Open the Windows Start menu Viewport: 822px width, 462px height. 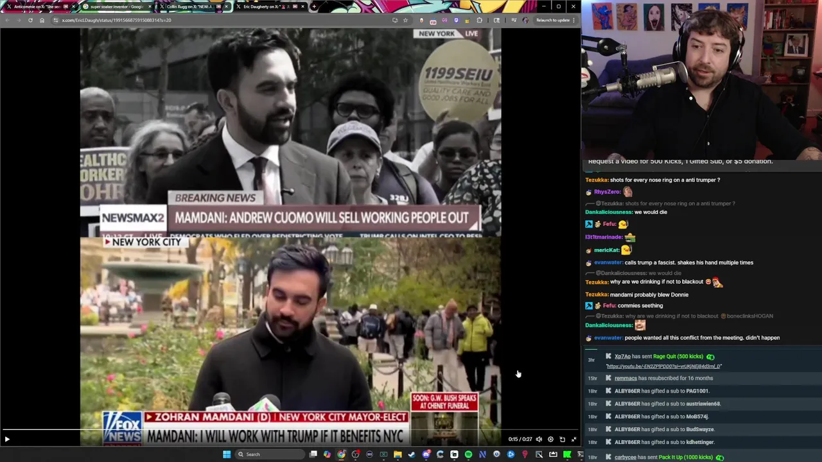click(226, 454)
